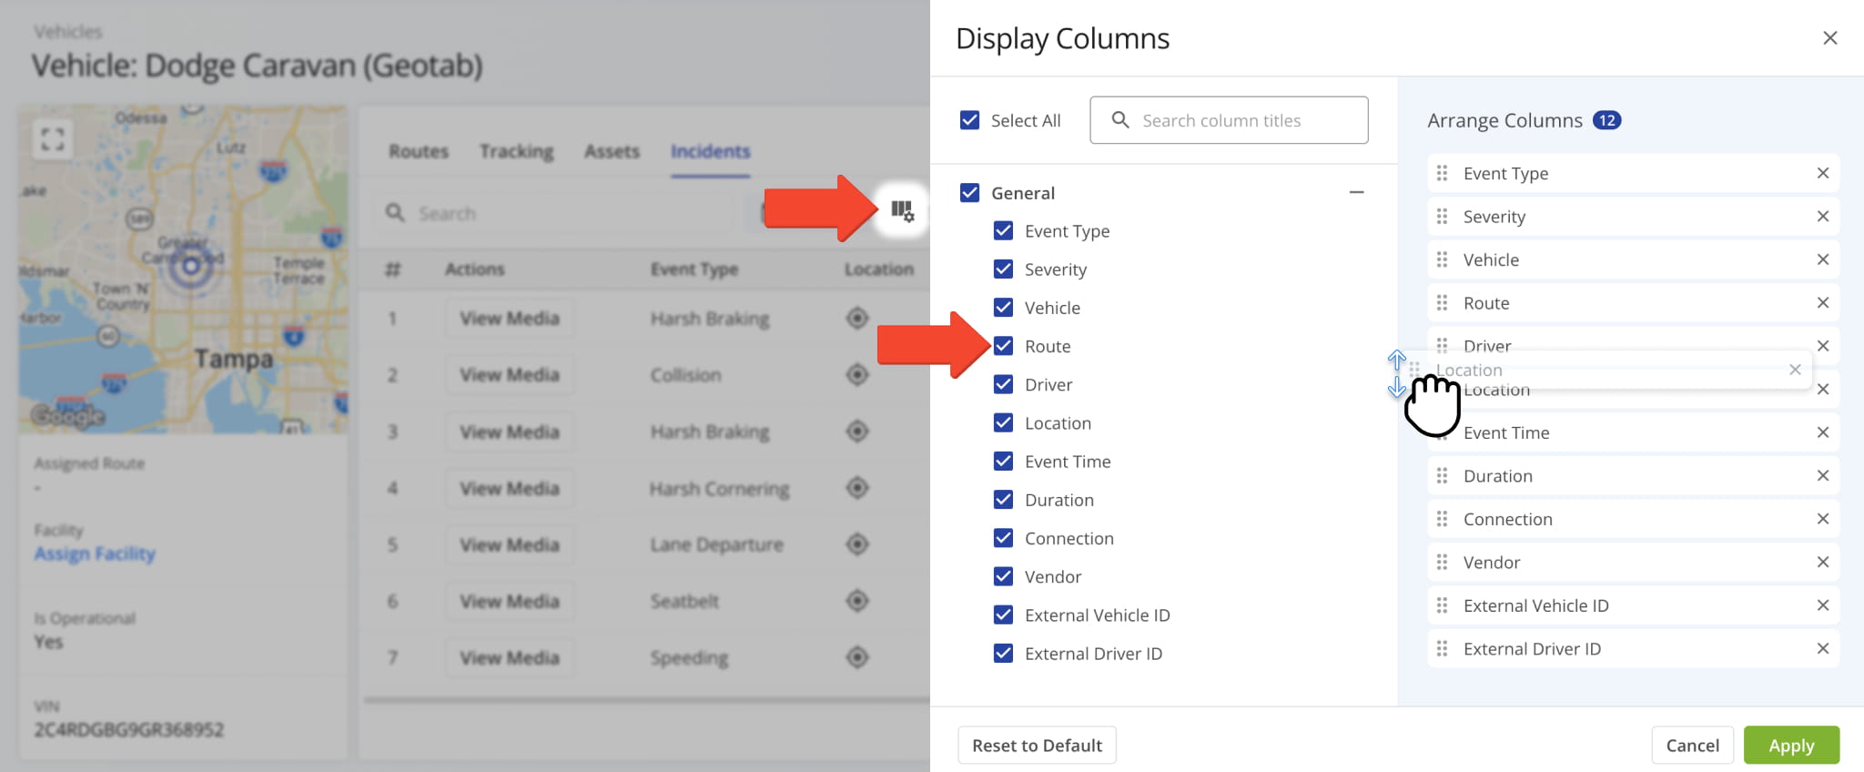Click Reset to Default
Viewport: 1864px width, 772px height.
[1037, 746]
